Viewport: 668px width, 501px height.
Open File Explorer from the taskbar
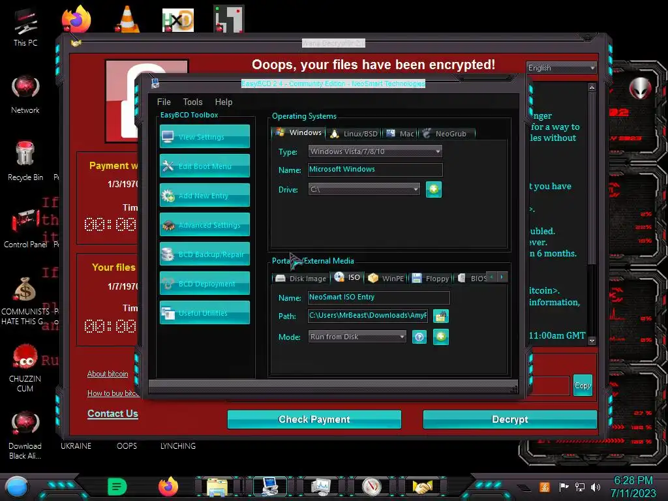(217, 487)
